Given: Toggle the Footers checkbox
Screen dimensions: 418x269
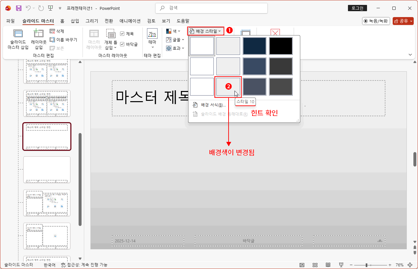Looking at the screenshot, I should tap(122, 44).
